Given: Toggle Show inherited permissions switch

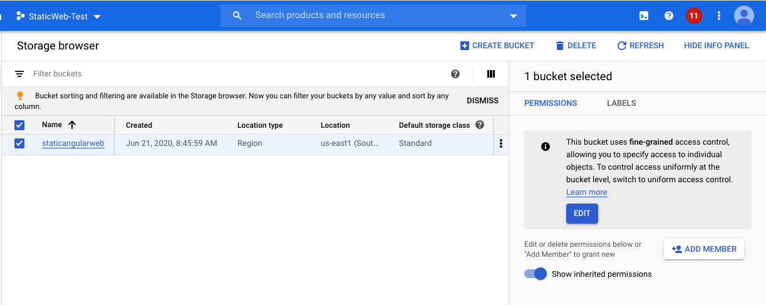Looking at the screenshot, I should tap(536, 274).
